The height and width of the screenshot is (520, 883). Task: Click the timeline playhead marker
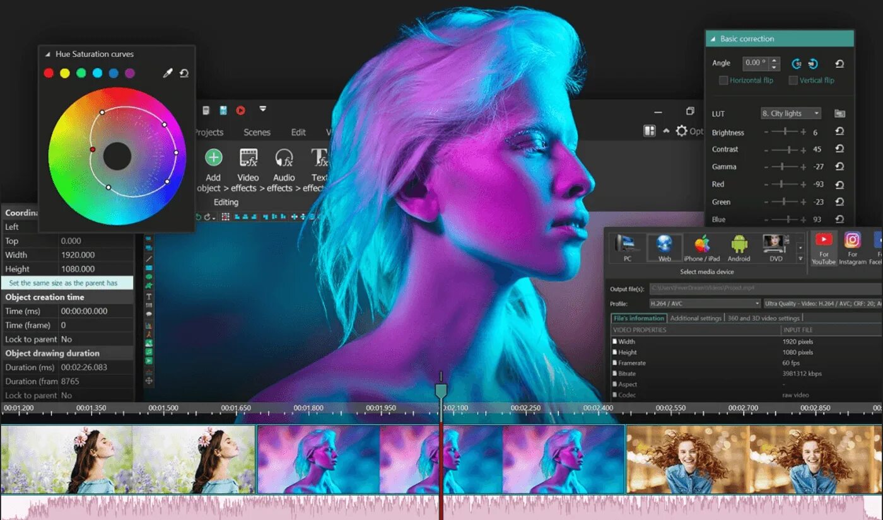click(x=441, y=391)
